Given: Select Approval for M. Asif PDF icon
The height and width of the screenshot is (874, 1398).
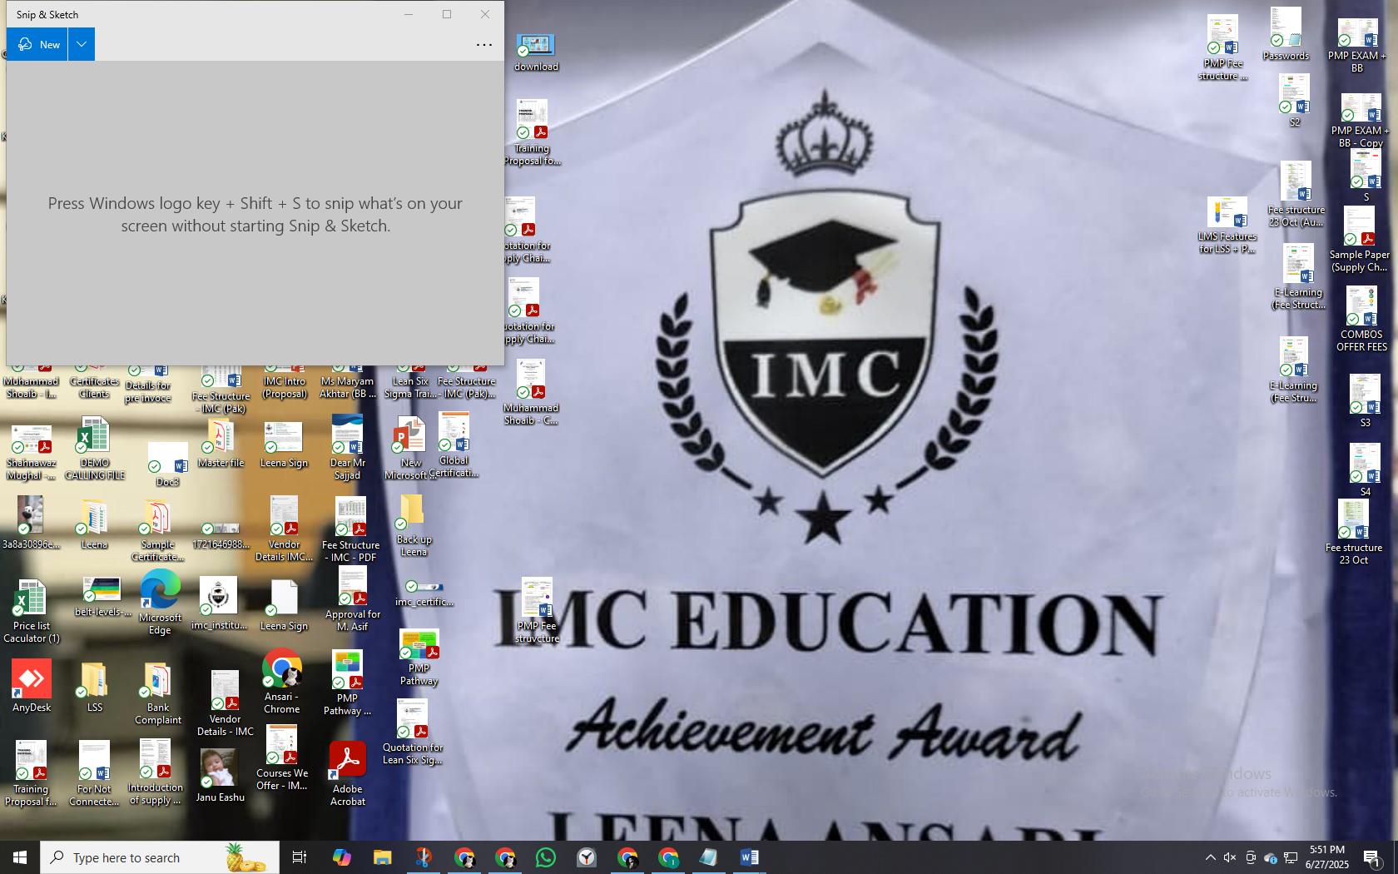Looking at the screenshot, I should [353, 599].
